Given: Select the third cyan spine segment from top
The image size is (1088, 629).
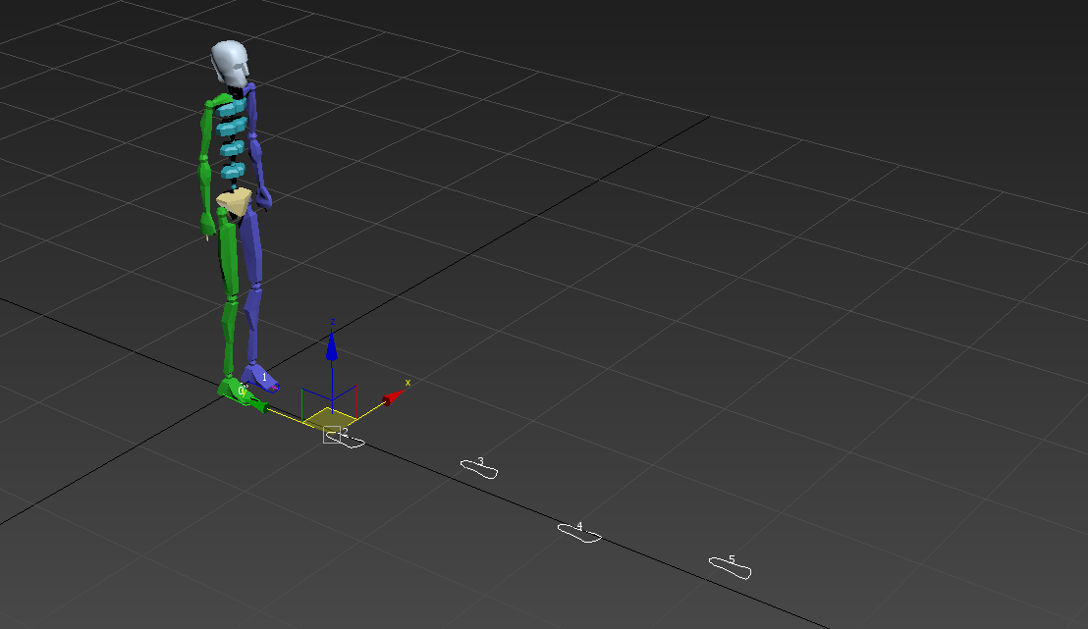Looking at the screenshot, I should coord(233,148).
